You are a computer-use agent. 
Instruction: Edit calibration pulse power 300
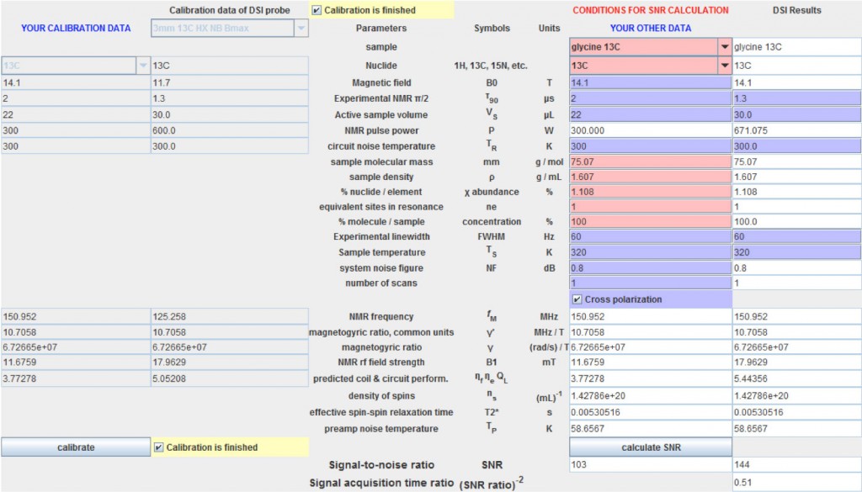click(x=76, y=130)
